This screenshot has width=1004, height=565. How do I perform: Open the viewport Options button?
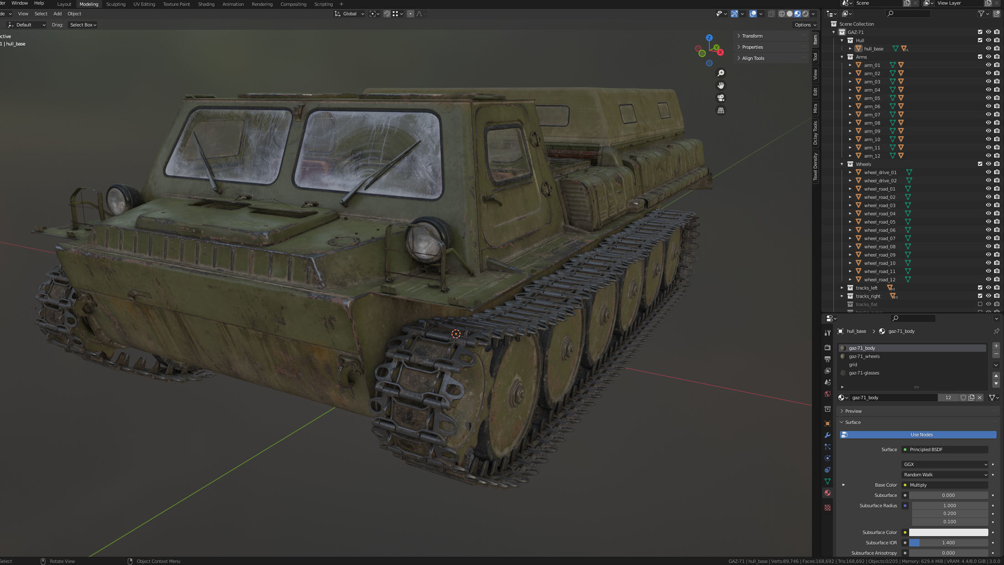pyautogui.click(x=805, y=25)
